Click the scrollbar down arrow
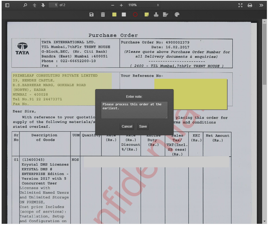Image resolution: width=268 pixels, height=226 pixels. pos(265,221)
